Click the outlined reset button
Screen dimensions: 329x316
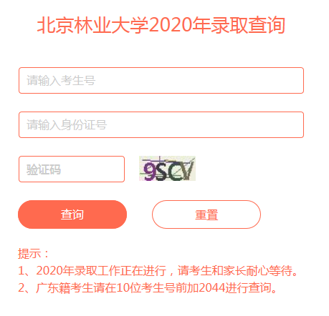(x=206, y=214)
